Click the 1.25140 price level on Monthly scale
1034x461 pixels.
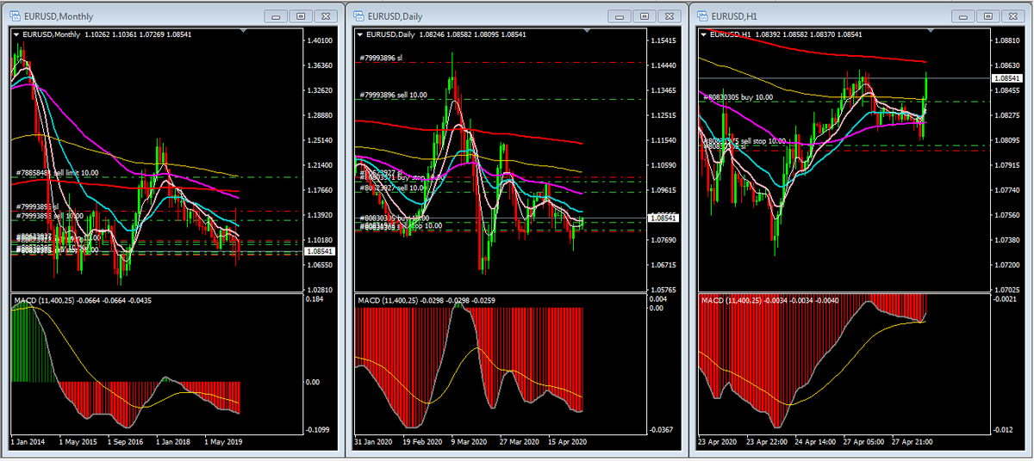coord(320,140)
